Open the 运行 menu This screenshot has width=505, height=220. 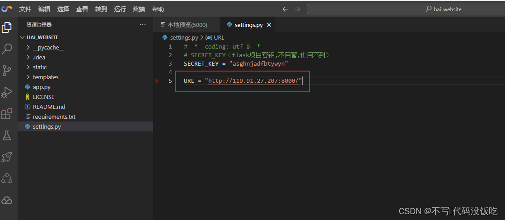(120, 9)
